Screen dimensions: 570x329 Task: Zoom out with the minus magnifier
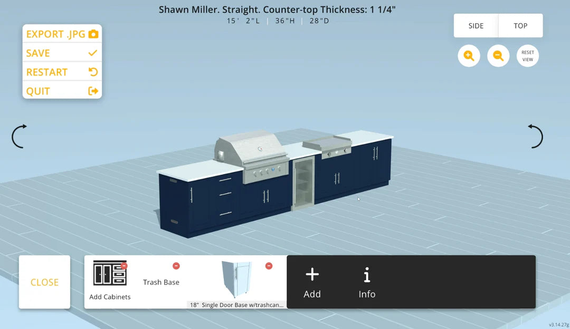[498, 56]
